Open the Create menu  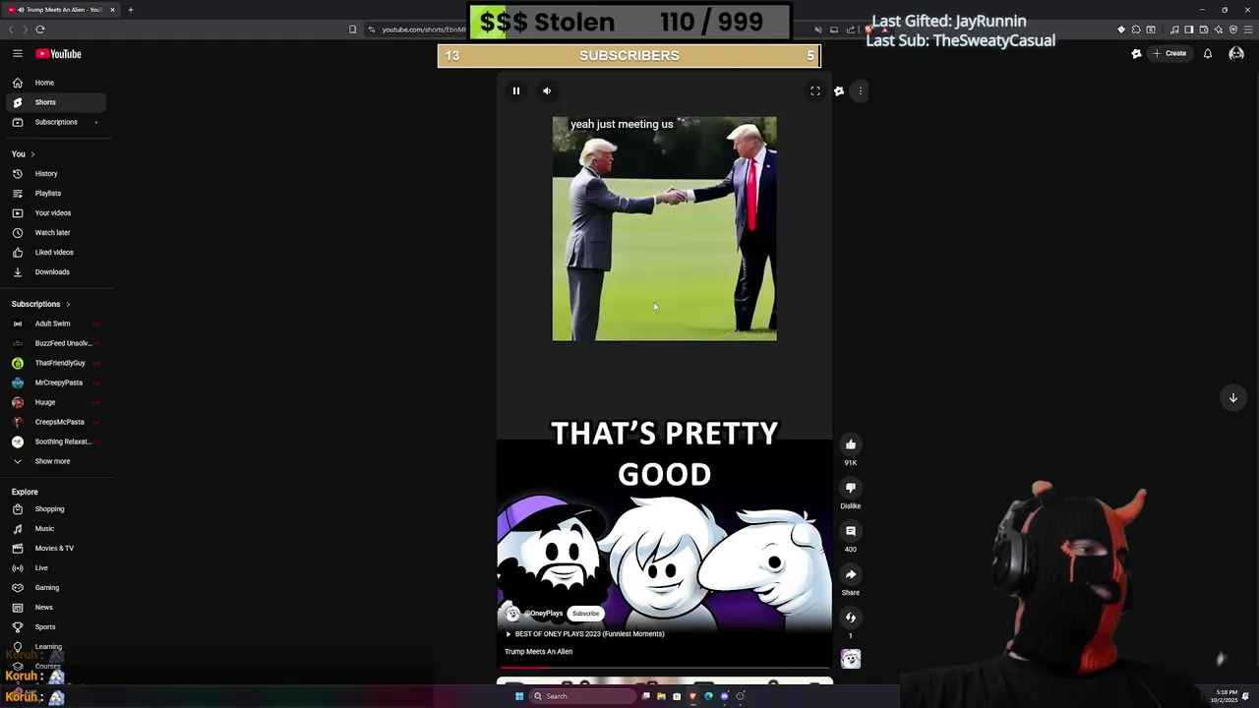[1169, 54]
